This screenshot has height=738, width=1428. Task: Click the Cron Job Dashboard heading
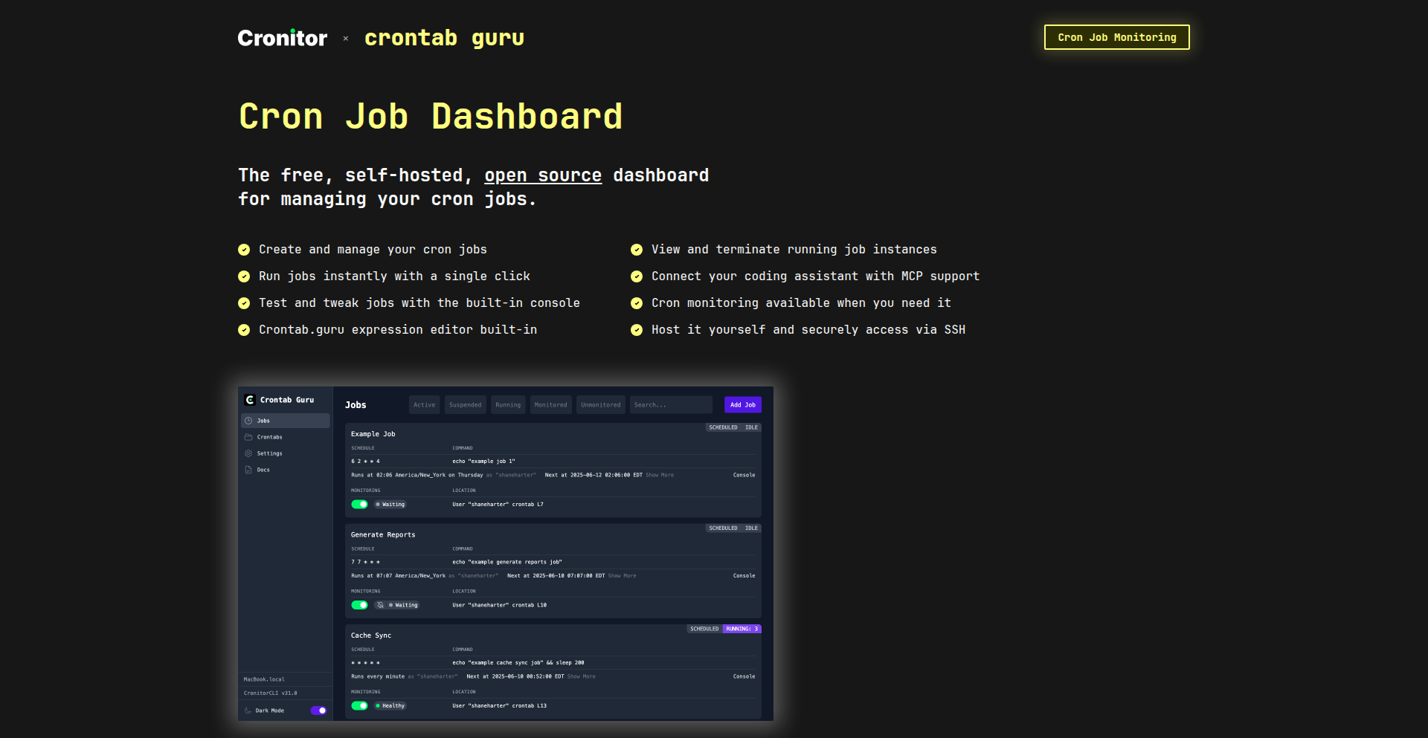(431, 117)
